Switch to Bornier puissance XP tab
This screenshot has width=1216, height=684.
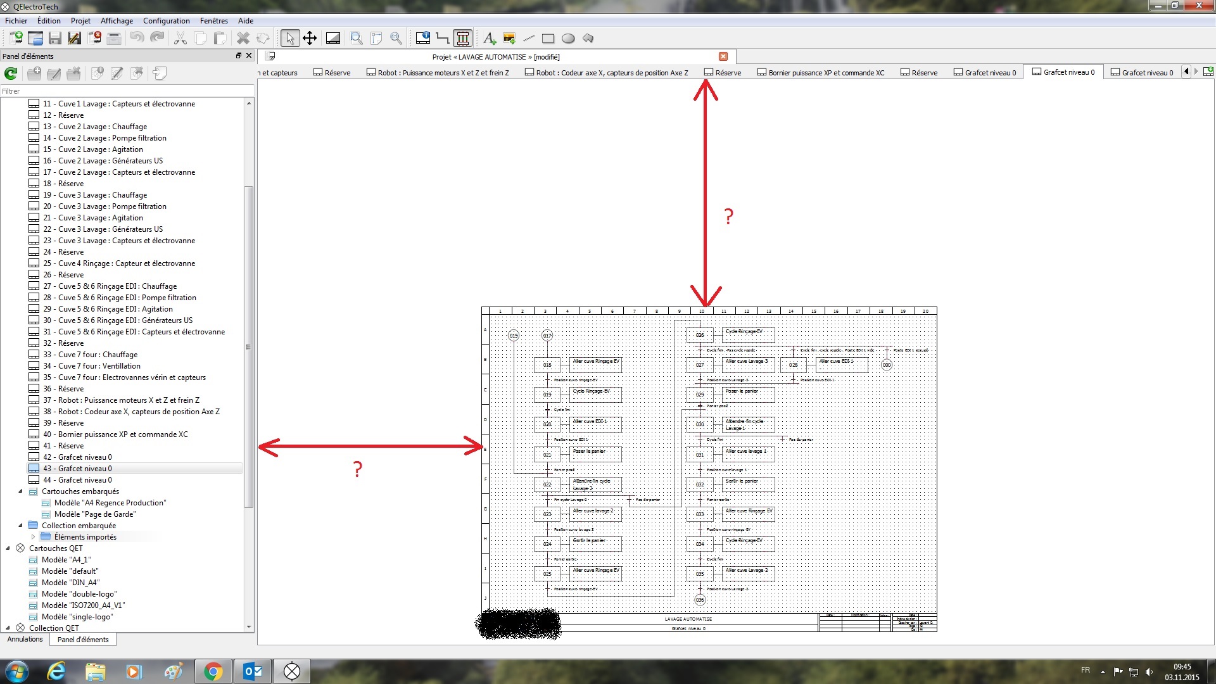(820, 73)
